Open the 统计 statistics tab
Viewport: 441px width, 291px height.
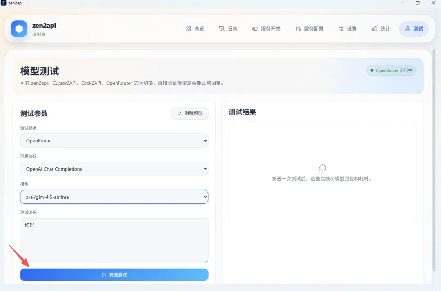[x=381, y=28]
